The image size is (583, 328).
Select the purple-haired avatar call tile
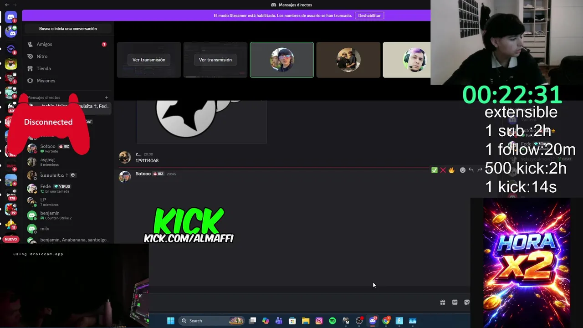pos(407,60)
